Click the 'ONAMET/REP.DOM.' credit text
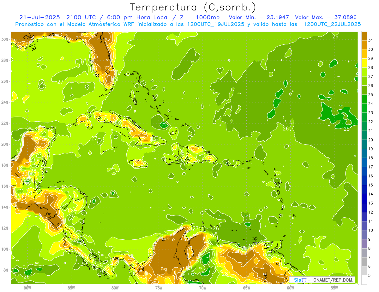379x292 pixels. point(334,280)
